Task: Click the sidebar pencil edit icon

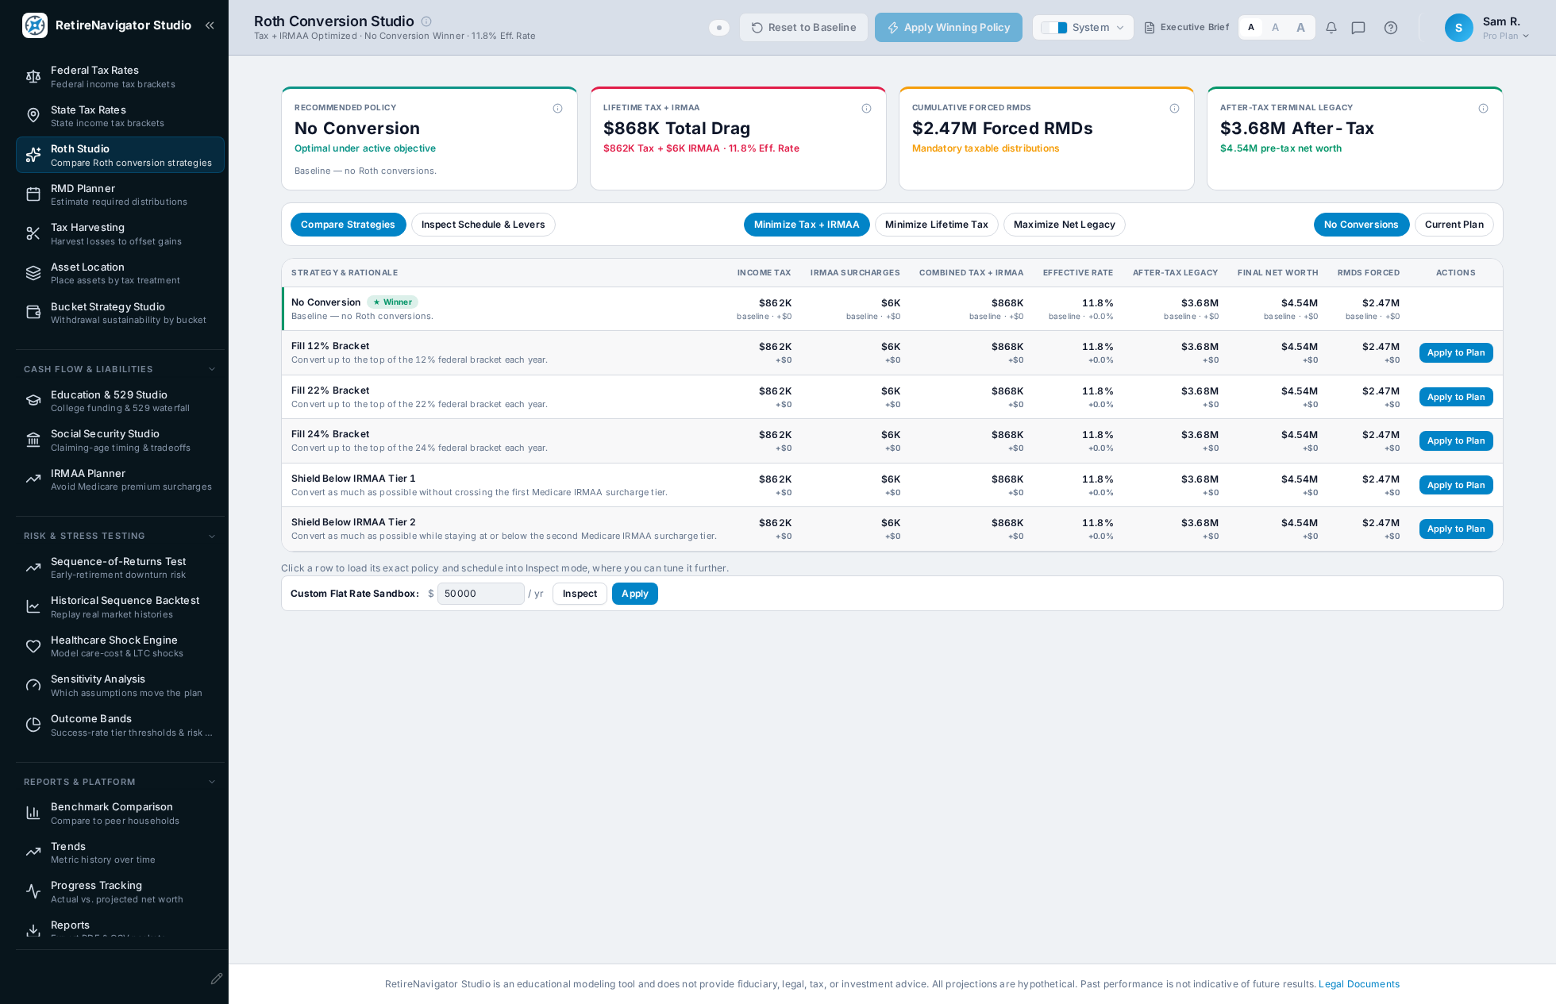Action: tap(216, 979)
